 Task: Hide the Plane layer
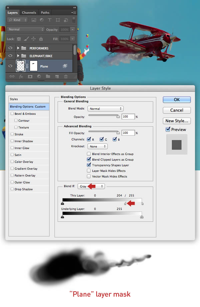click(10, 66)
